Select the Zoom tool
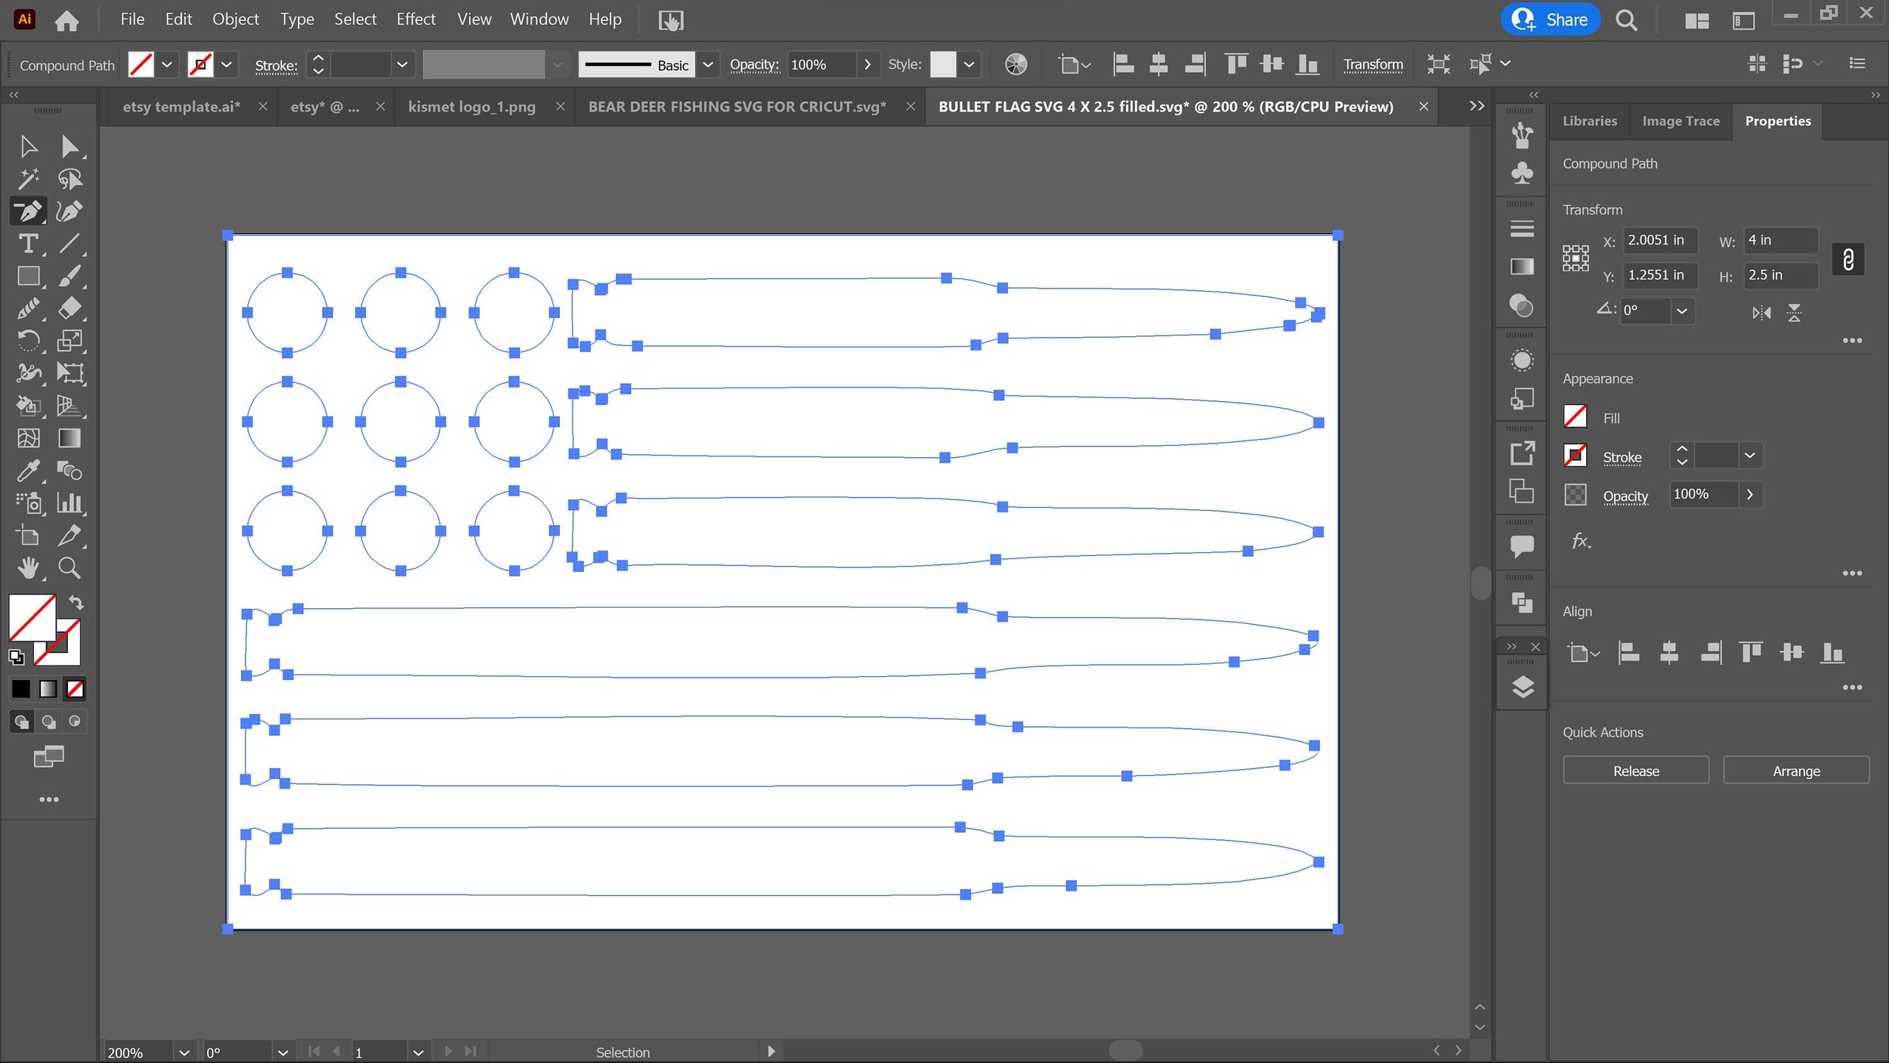This screenshot has width=1889, height=1063. coord(70,568)
